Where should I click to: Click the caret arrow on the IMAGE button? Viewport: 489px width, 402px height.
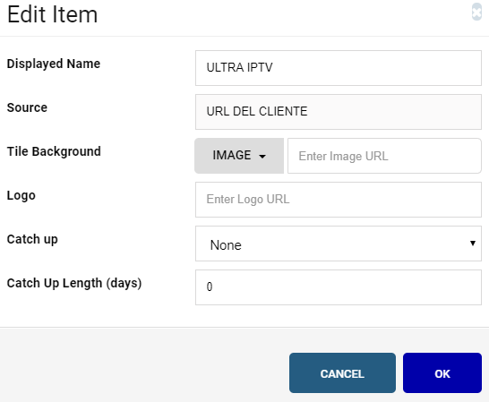click(262, 157)
